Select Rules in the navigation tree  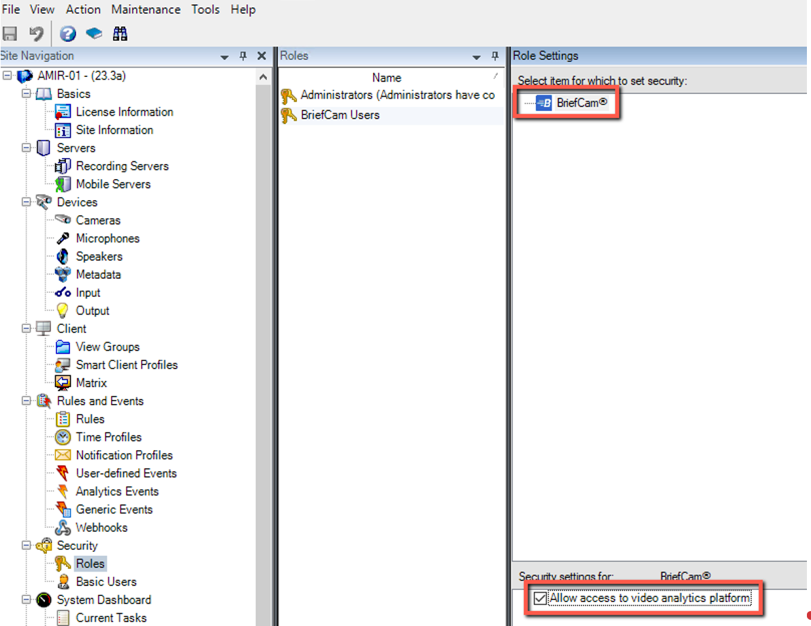point(91,419)
